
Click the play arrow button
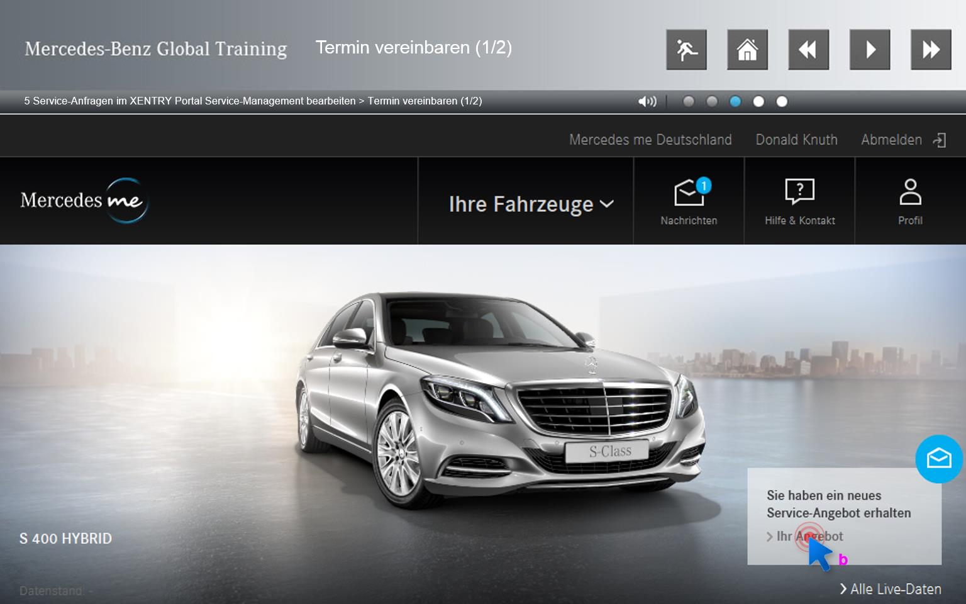pos(870,50)
